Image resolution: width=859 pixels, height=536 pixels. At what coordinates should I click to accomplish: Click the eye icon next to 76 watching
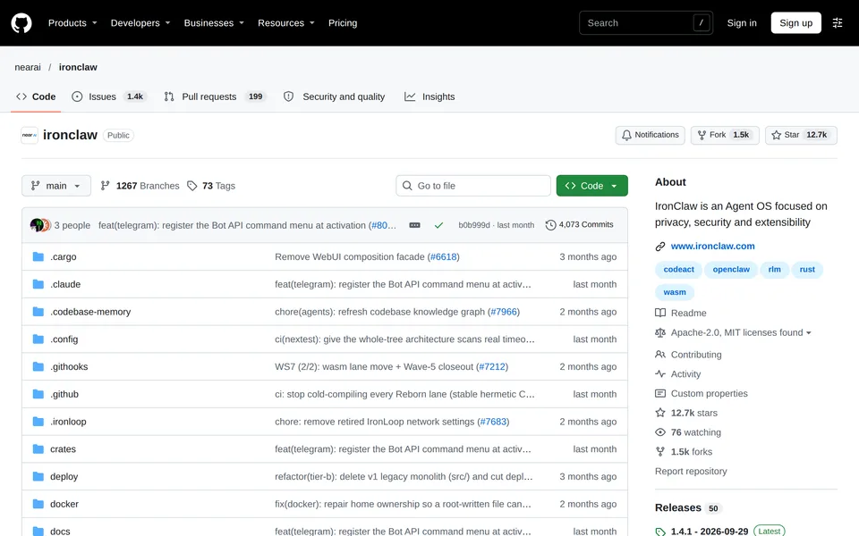tap(660, 432)
